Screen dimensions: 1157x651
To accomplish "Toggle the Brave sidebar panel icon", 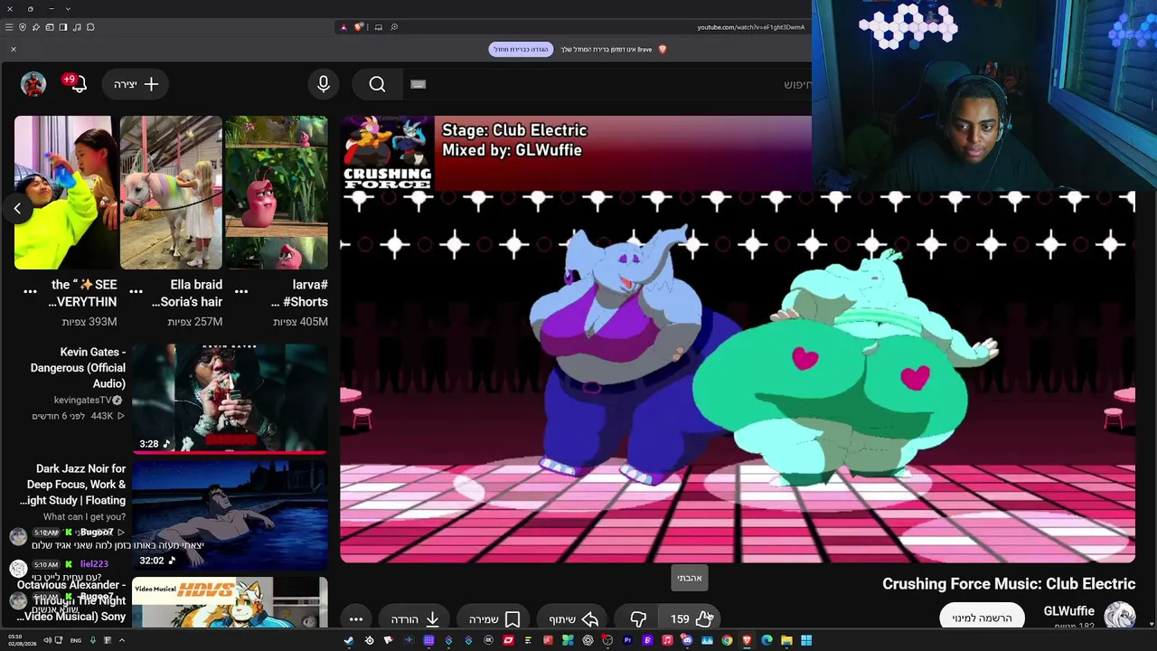I will point(63,27).
